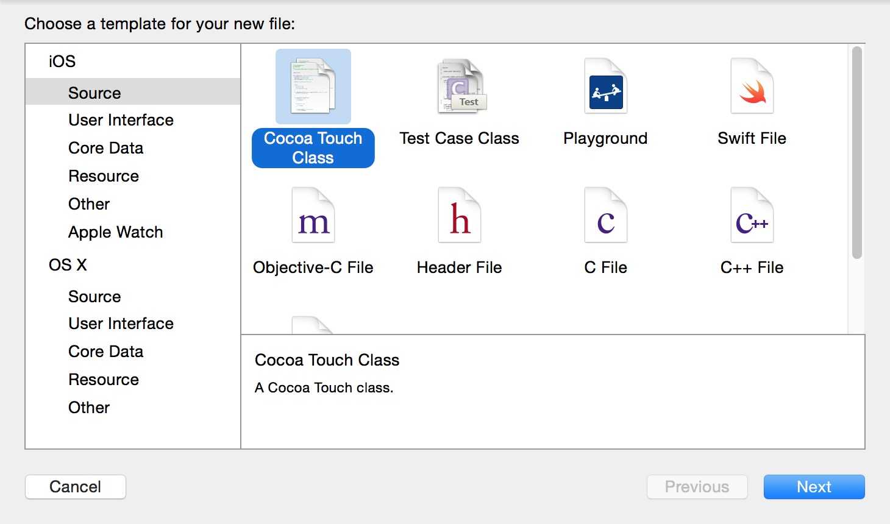Select Other under iOS
This screenshot has height=524, width=890.
(x=89, y=204)
